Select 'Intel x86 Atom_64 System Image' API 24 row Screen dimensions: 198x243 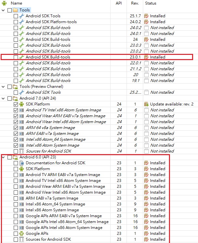tap(55, 139)
